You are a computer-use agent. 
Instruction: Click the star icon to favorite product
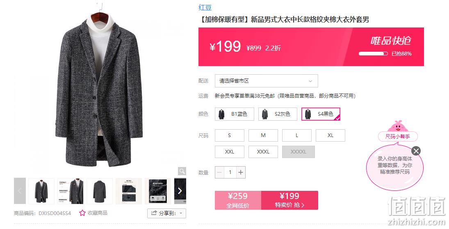click(x=82, y=213)
